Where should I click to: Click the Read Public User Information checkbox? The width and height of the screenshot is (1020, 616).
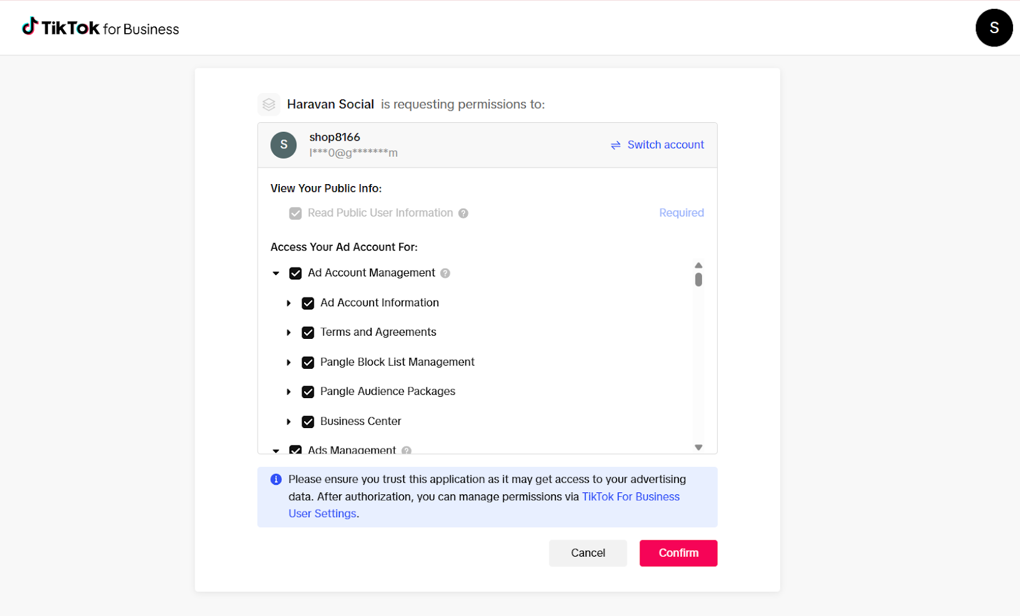point(295,213)
